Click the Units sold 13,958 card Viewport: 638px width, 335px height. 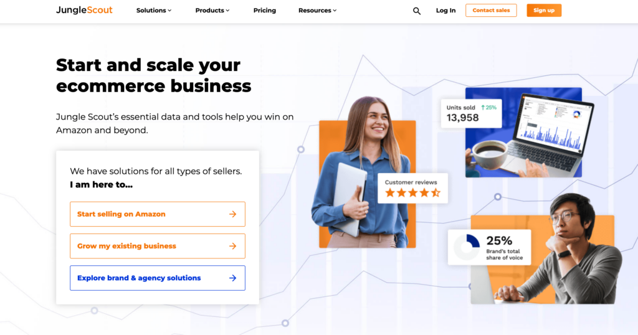471,113
